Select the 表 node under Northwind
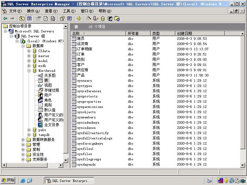Image resolution: width=247 pixels, height=185 pixels. pos(46,80)
